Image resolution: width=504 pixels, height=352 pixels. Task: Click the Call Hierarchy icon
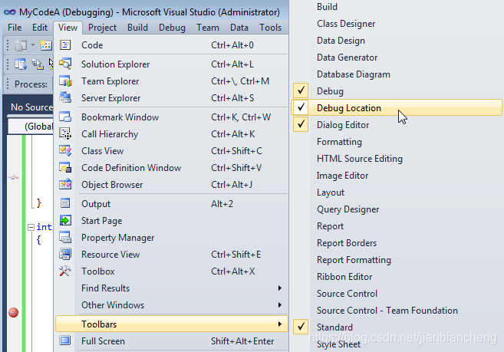[x=65, y=133]
